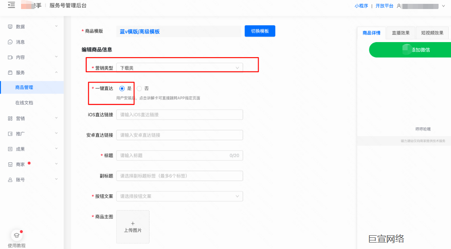
Task: Expand the 推广 menu chevron
Action: (x=56, y=133)
